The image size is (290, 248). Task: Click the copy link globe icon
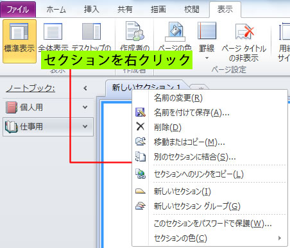click(x=141, y=174)
